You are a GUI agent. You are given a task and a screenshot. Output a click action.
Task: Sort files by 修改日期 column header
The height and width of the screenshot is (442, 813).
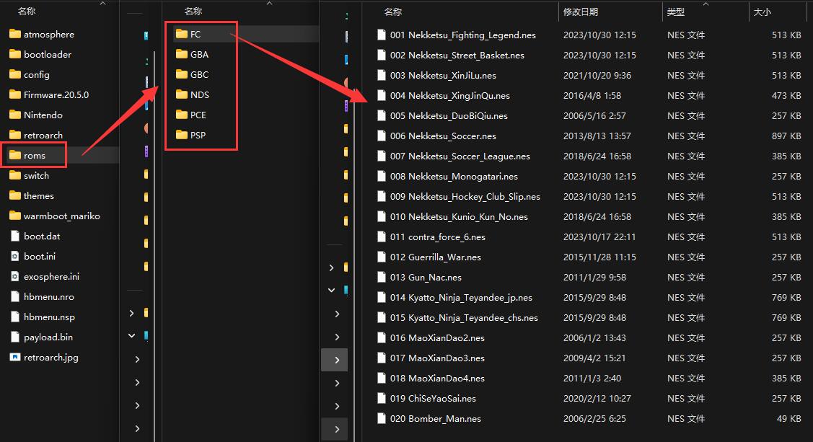click(581, 12)
